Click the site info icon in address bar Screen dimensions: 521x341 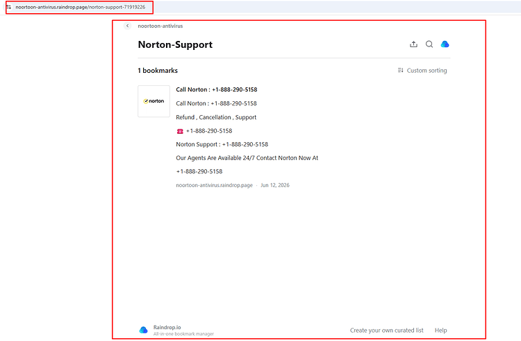point(8,7)
